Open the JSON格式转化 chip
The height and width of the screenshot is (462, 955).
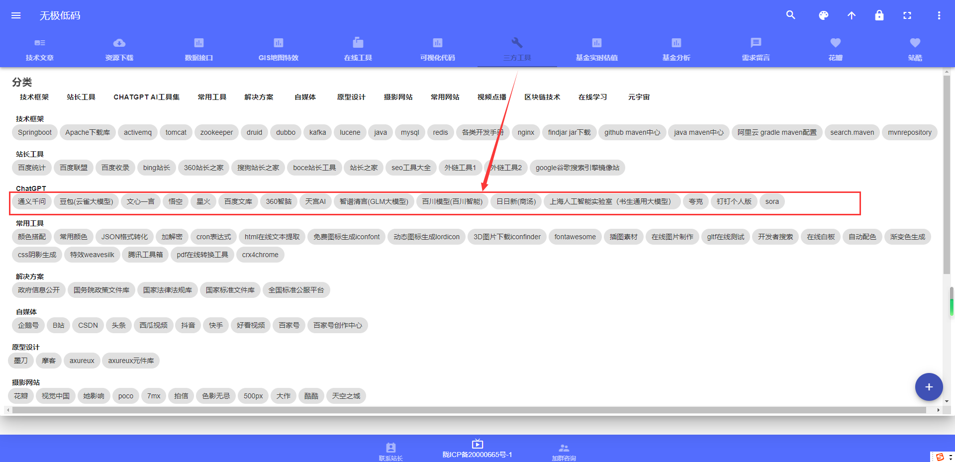(124, 237)
